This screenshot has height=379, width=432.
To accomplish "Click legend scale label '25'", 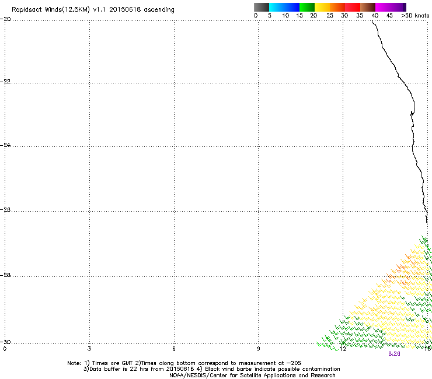I will click(x=330, y=16).
